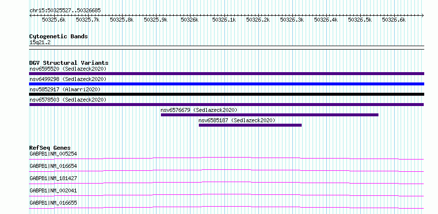Image resolution: width=438 pixels, height=214 pixels.
Task: Click the NM_016655 magenta transcript line
Action: [x=226, y=207]
